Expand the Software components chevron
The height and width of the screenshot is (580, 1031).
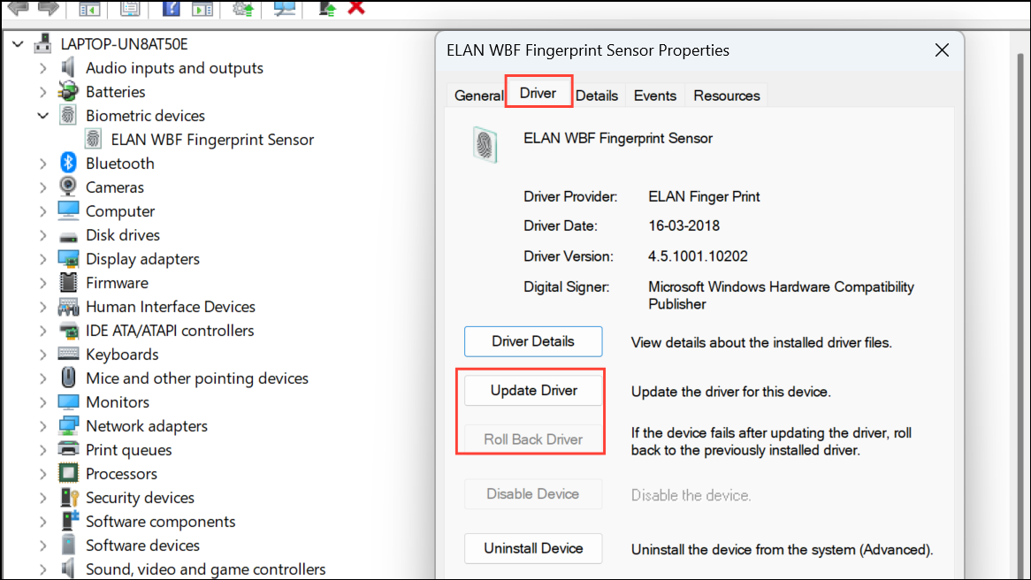(42, 522)
